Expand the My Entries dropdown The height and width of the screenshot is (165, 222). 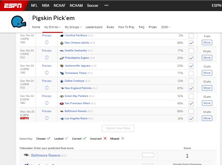point(52,27)
